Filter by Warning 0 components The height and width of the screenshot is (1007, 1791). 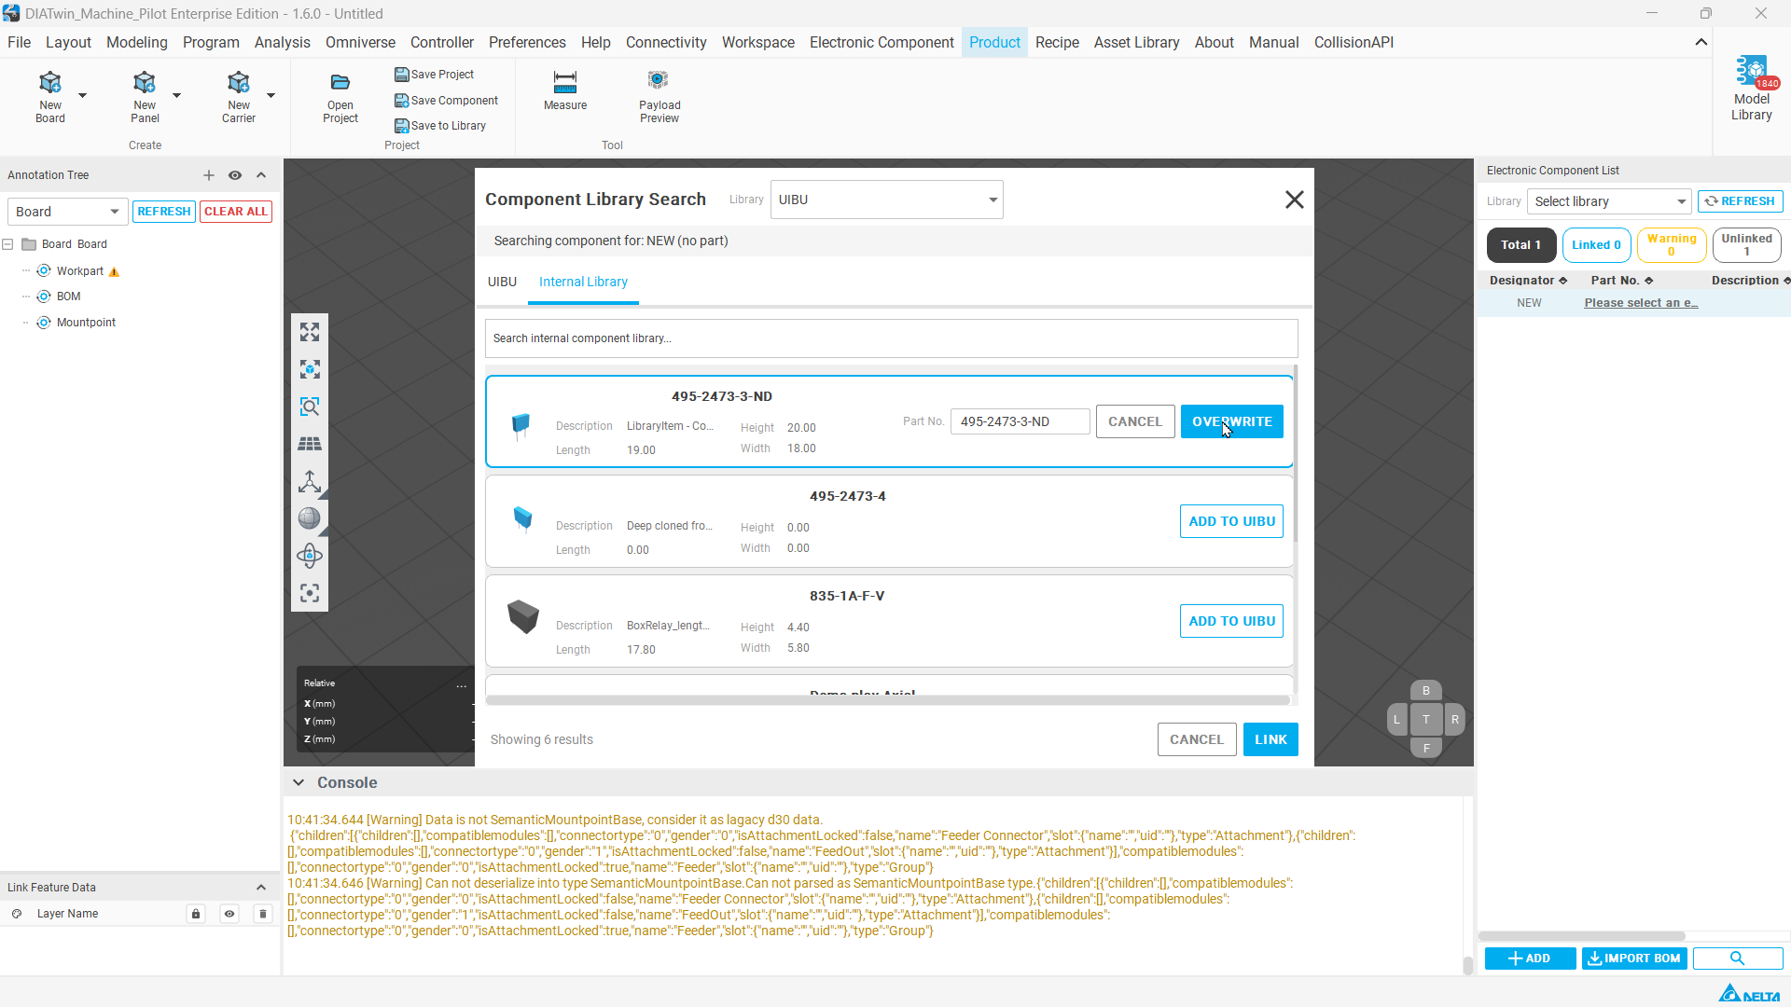[1672, 245]
